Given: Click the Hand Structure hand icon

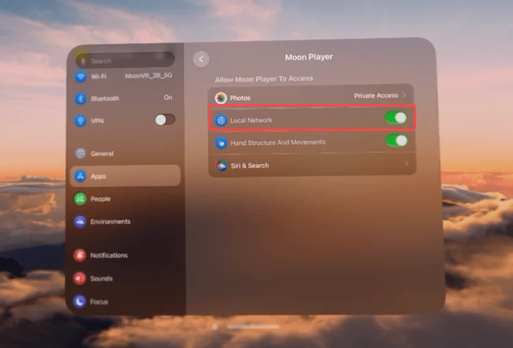Looking at the screenshot, I should click(221, 142).
